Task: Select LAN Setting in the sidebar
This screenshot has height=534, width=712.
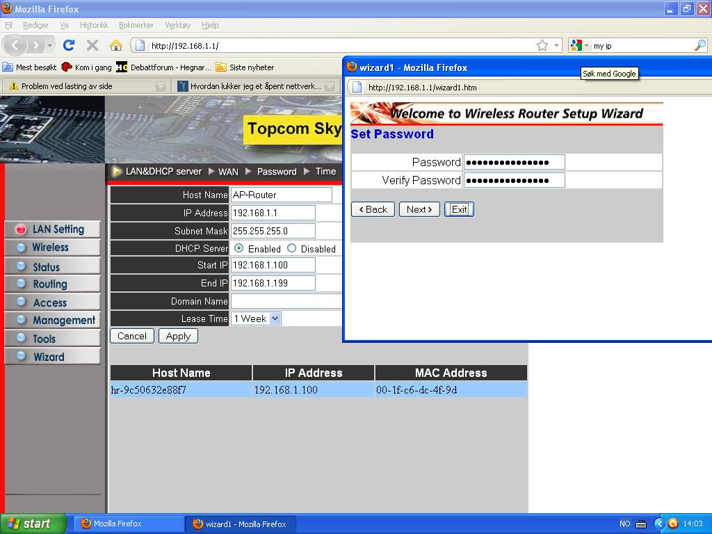Action: pos(52,229)
